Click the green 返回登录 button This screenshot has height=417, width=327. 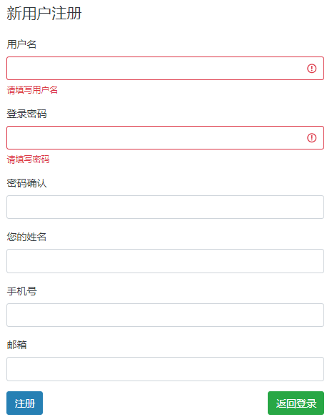point(296,403)
